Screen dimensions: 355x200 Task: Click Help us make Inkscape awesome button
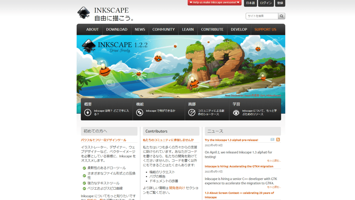click(214, 3)
